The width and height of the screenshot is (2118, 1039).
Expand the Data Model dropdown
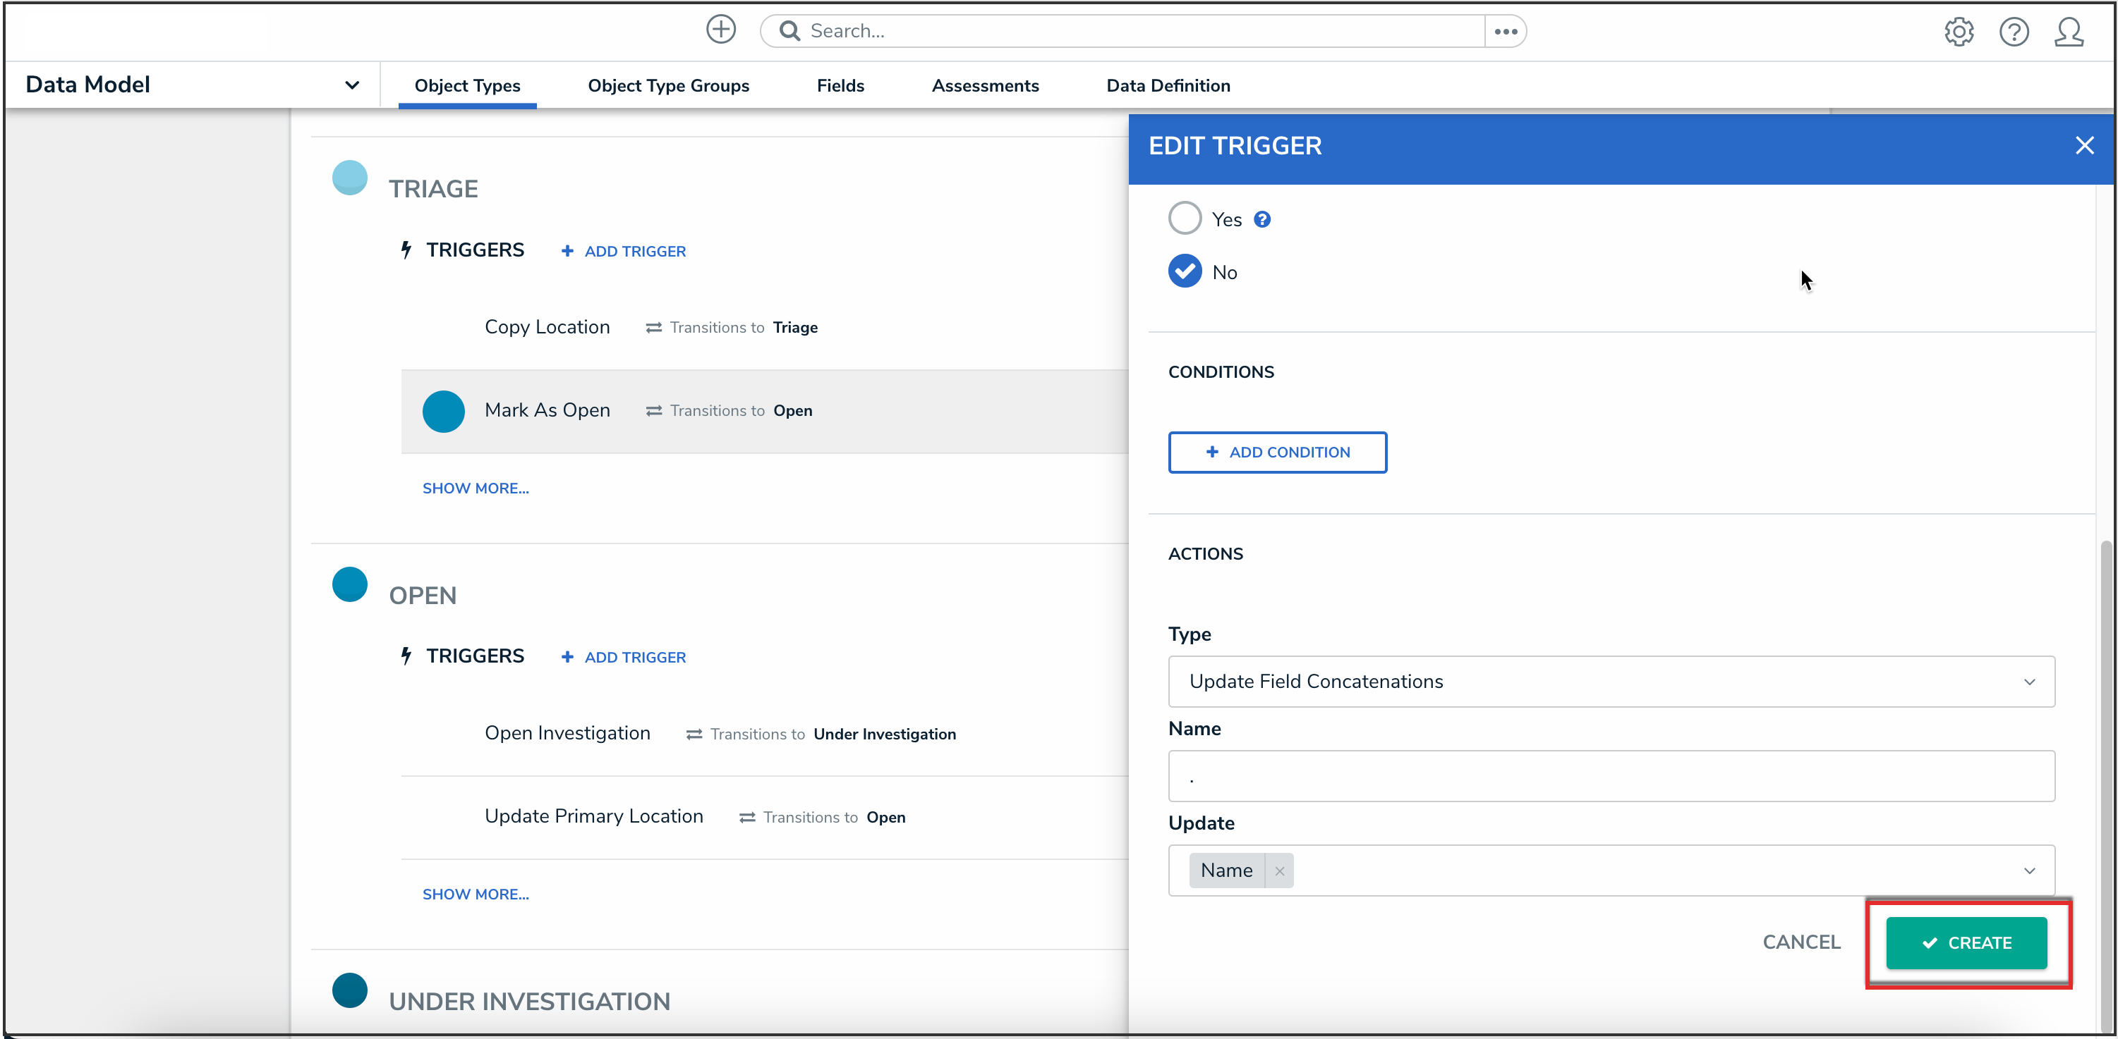coord(352,85)
